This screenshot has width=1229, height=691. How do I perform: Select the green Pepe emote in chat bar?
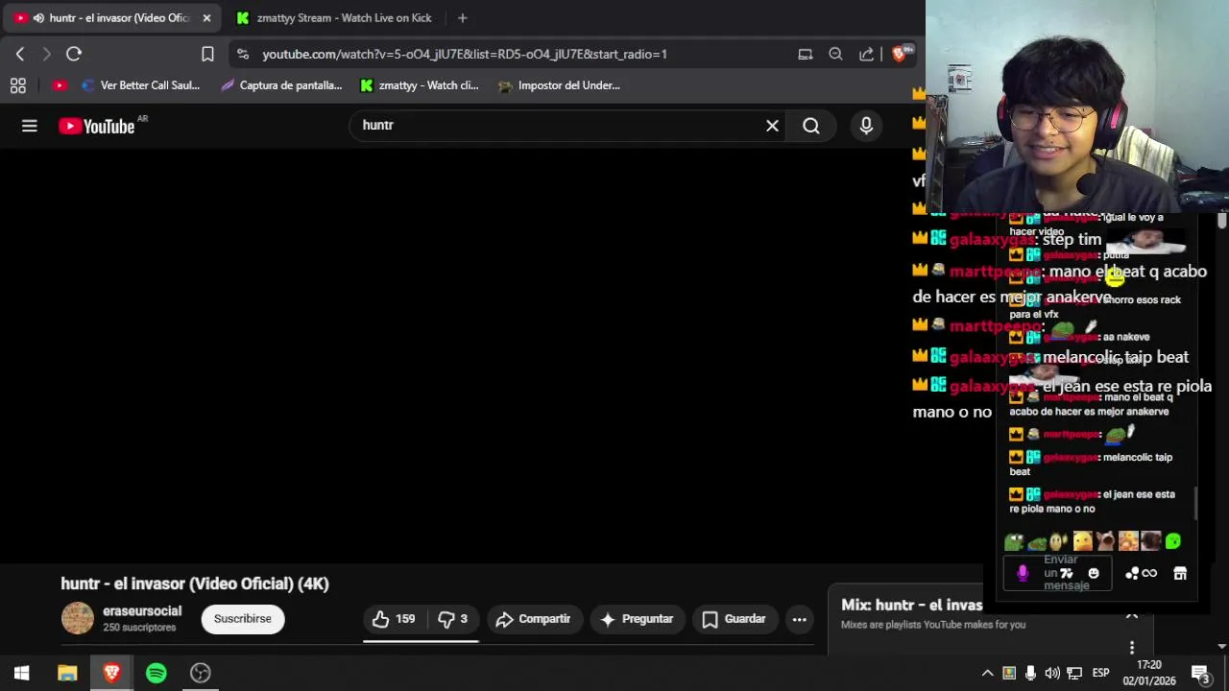click(x=1015, y=542)
